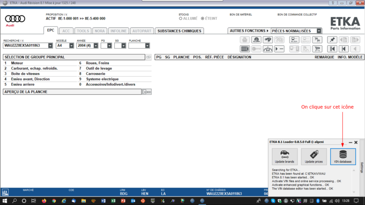This screenshot has width=365, height=205.
Task: Open the Autres fonctions menu
Action: pyautogui.click(x=249, y=31)
